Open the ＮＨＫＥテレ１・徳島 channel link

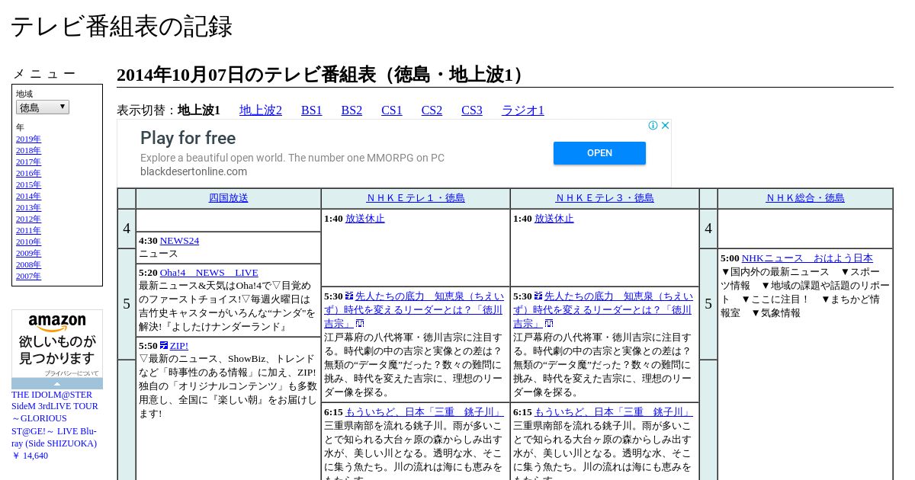[416, 198]
